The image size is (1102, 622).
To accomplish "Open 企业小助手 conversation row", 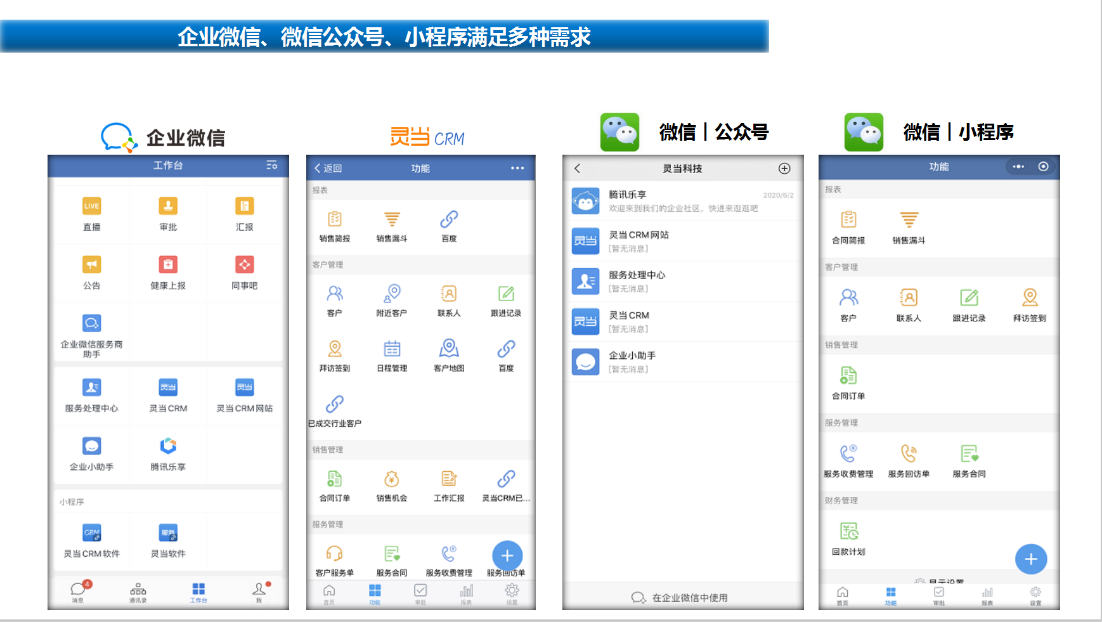I will [x=684, y=362].
